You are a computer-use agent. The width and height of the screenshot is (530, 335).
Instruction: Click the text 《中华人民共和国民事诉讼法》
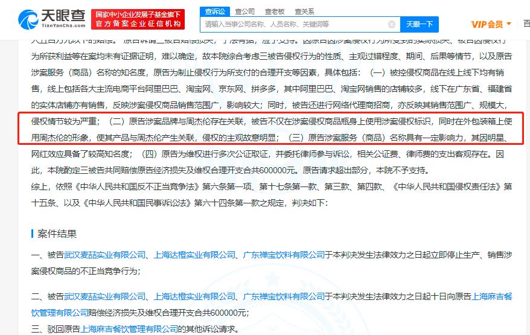137,203
